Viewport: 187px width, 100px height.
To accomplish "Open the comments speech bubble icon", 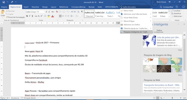I will (x=184, y=7).
